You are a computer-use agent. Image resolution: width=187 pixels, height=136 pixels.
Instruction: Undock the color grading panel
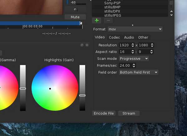82,45
